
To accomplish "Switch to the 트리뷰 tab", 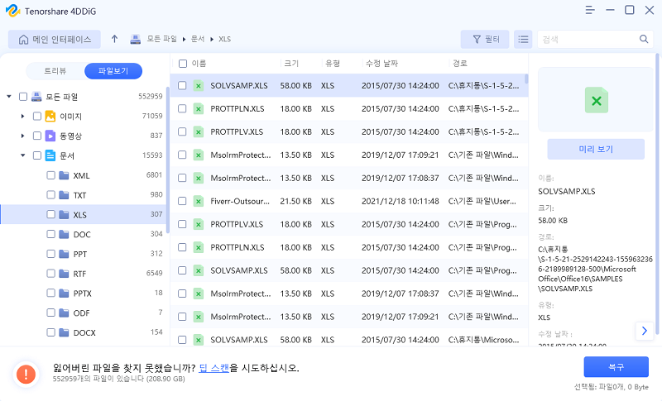I will (x=55, y=71).
